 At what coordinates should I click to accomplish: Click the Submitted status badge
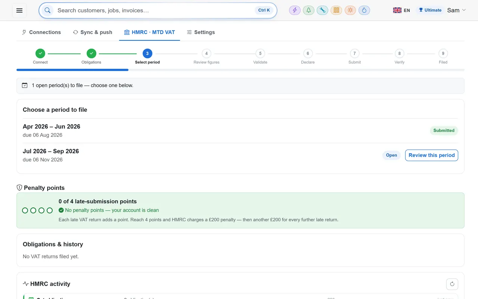click(444, 130)
